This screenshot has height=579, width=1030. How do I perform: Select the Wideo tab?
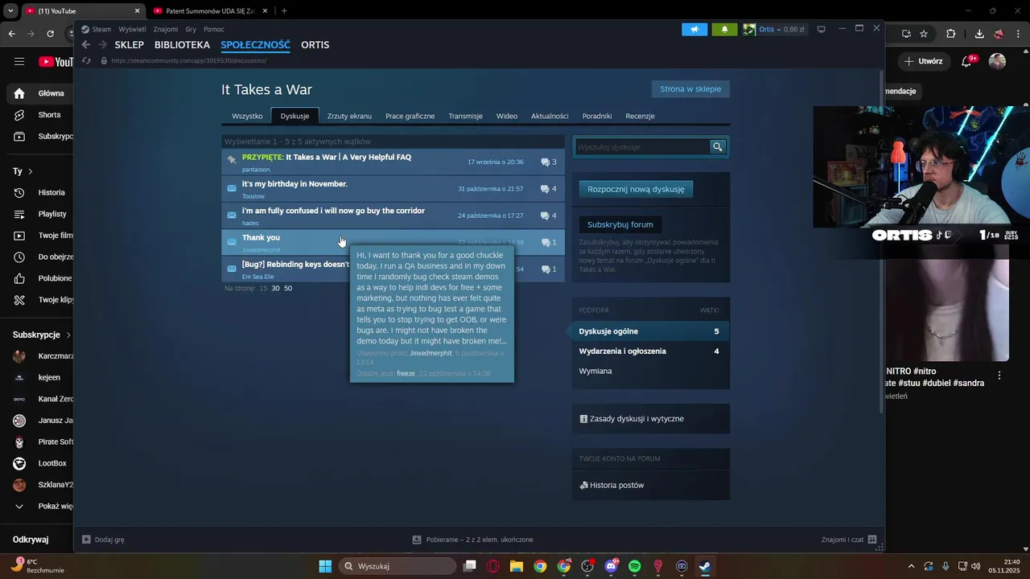[507, 116]
